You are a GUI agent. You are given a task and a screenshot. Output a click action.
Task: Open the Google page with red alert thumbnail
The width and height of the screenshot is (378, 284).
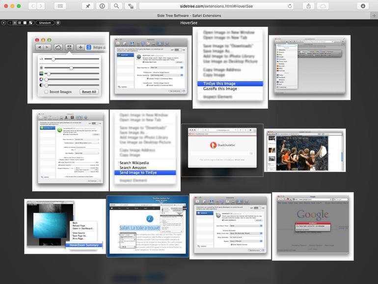pos(313,227)
